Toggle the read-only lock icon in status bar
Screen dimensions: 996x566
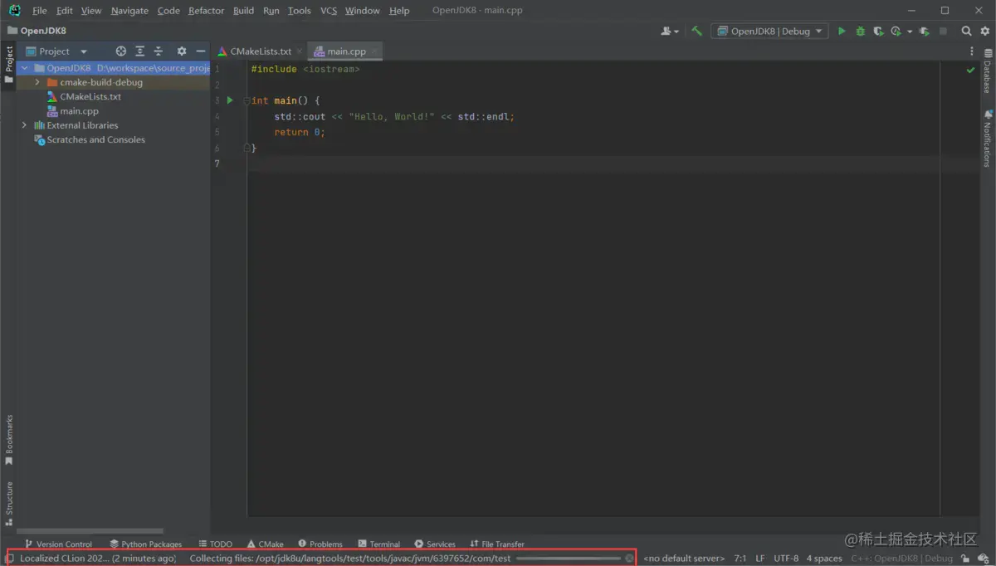pos(965,559)
